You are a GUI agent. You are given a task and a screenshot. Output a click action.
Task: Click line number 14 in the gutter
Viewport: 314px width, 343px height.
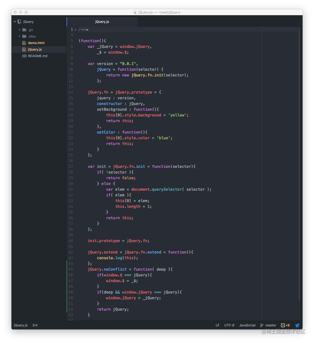(71, 92)
